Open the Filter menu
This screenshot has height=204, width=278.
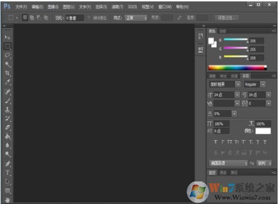(117, 7)
